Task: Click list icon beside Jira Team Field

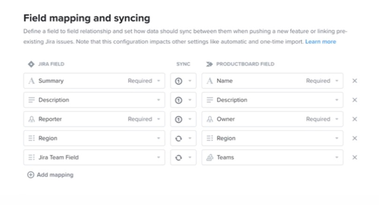Action: coord(32,157)
